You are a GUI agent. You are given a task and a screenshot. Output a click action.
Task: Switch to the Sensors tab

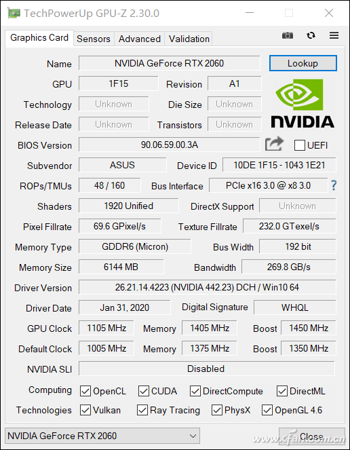point(94,39)
